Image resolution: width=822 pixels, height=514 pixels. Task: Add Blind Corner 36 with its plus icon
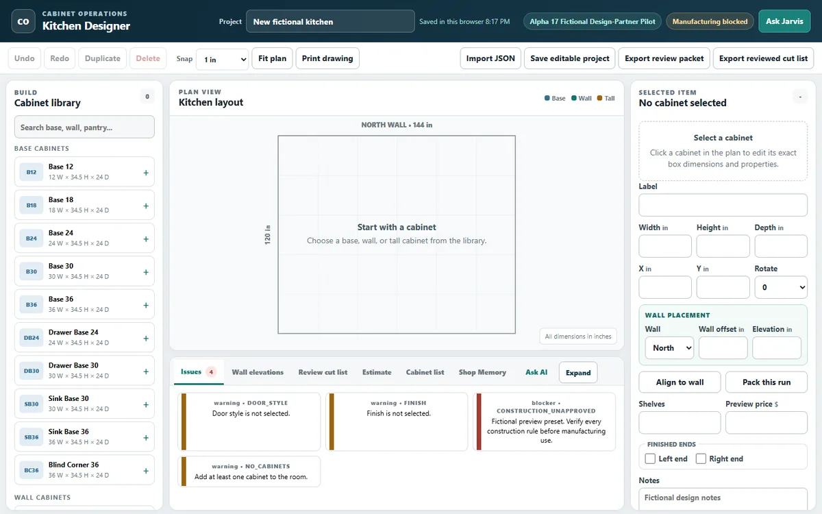(x=146, y=471)
